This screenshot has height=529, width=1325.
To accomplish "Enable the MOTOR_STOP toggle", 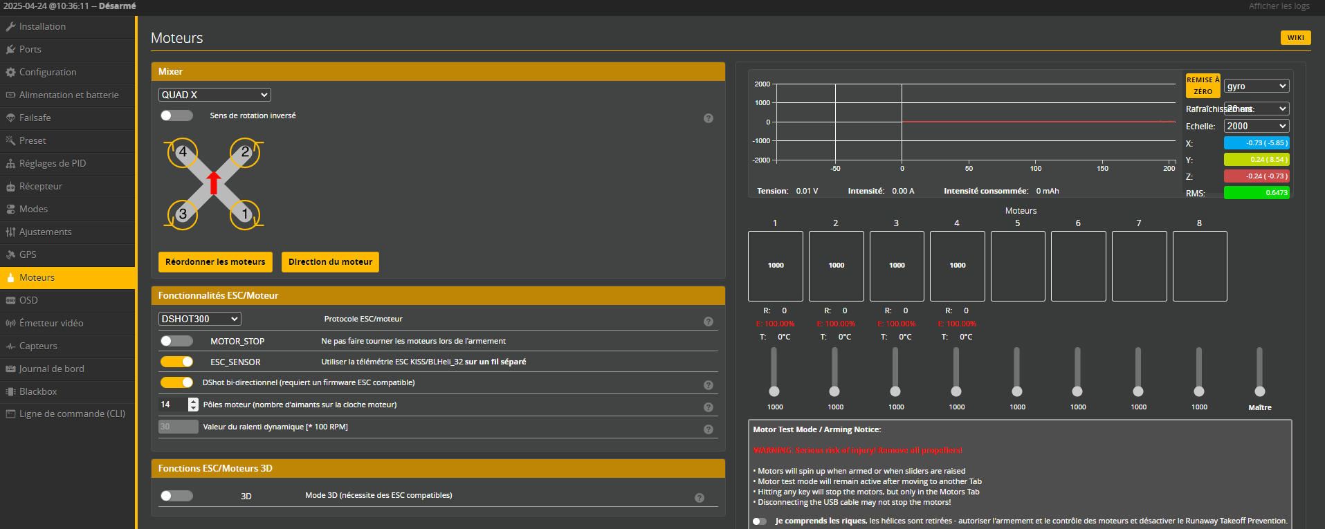I will [x=176, y=341].
